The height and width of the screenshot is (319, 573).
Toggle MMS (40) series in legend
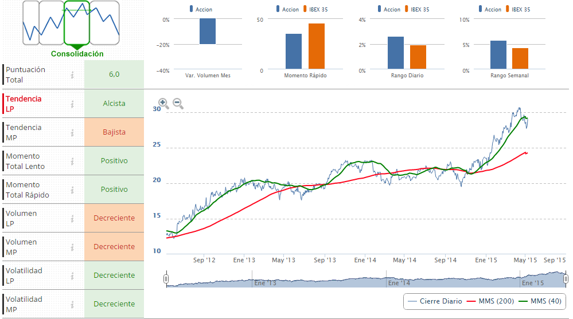click(540, 301)
